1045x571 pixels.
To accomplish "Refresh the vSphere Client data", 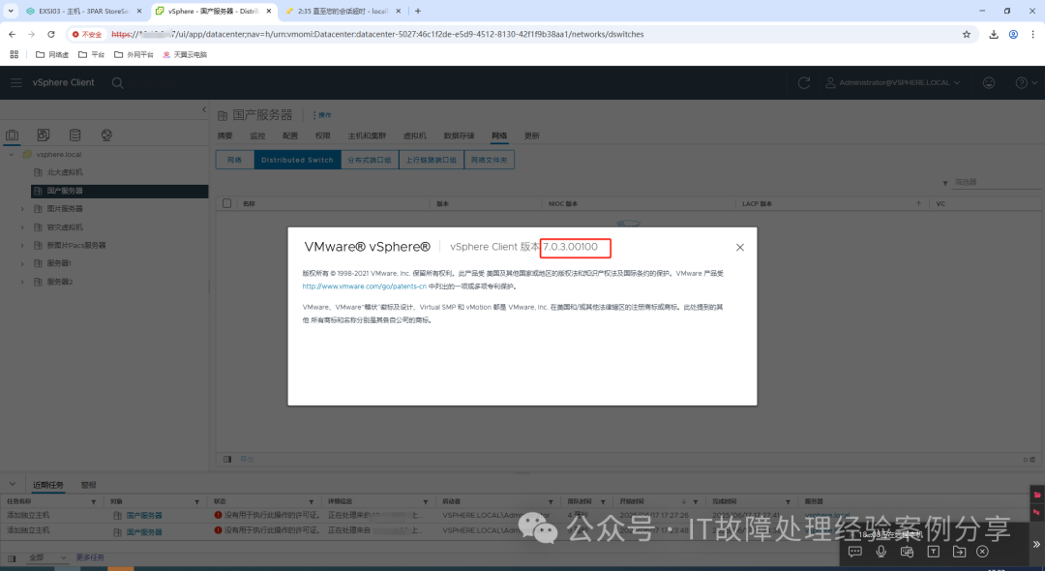I will click(804, 82).
